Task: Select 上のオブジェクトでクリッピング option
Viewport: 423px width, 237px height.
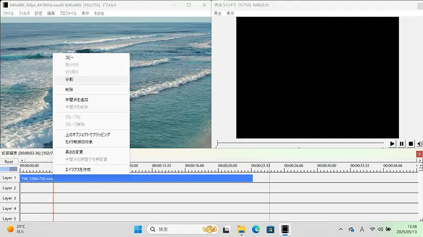Action: [x=91, y=135]
